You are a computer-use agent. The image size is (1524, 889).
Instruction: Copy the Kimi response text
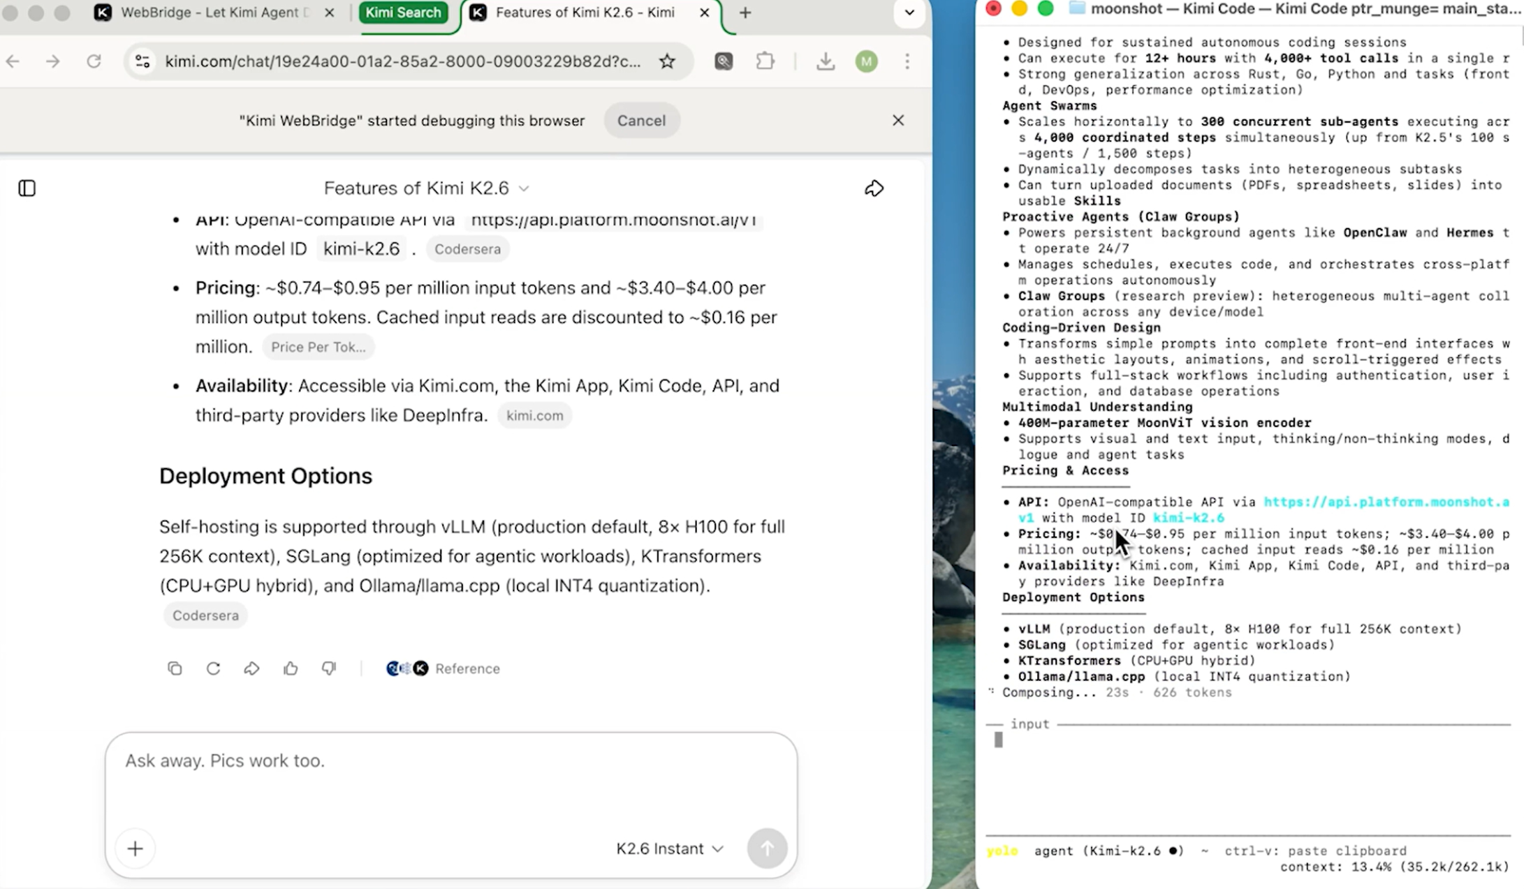[x=175, y=668]
